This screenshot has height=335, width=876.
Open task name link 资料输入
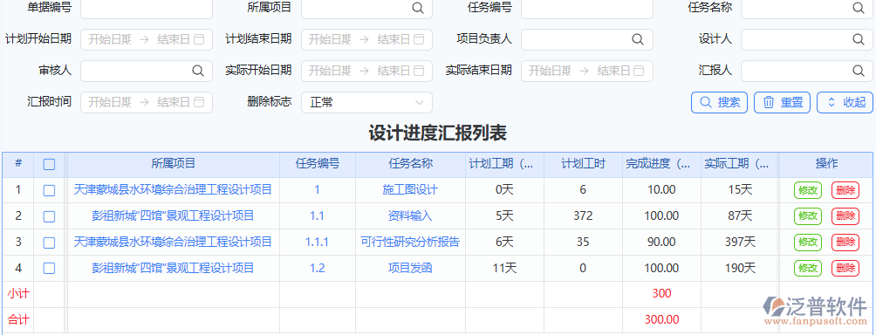click(410, 215)
